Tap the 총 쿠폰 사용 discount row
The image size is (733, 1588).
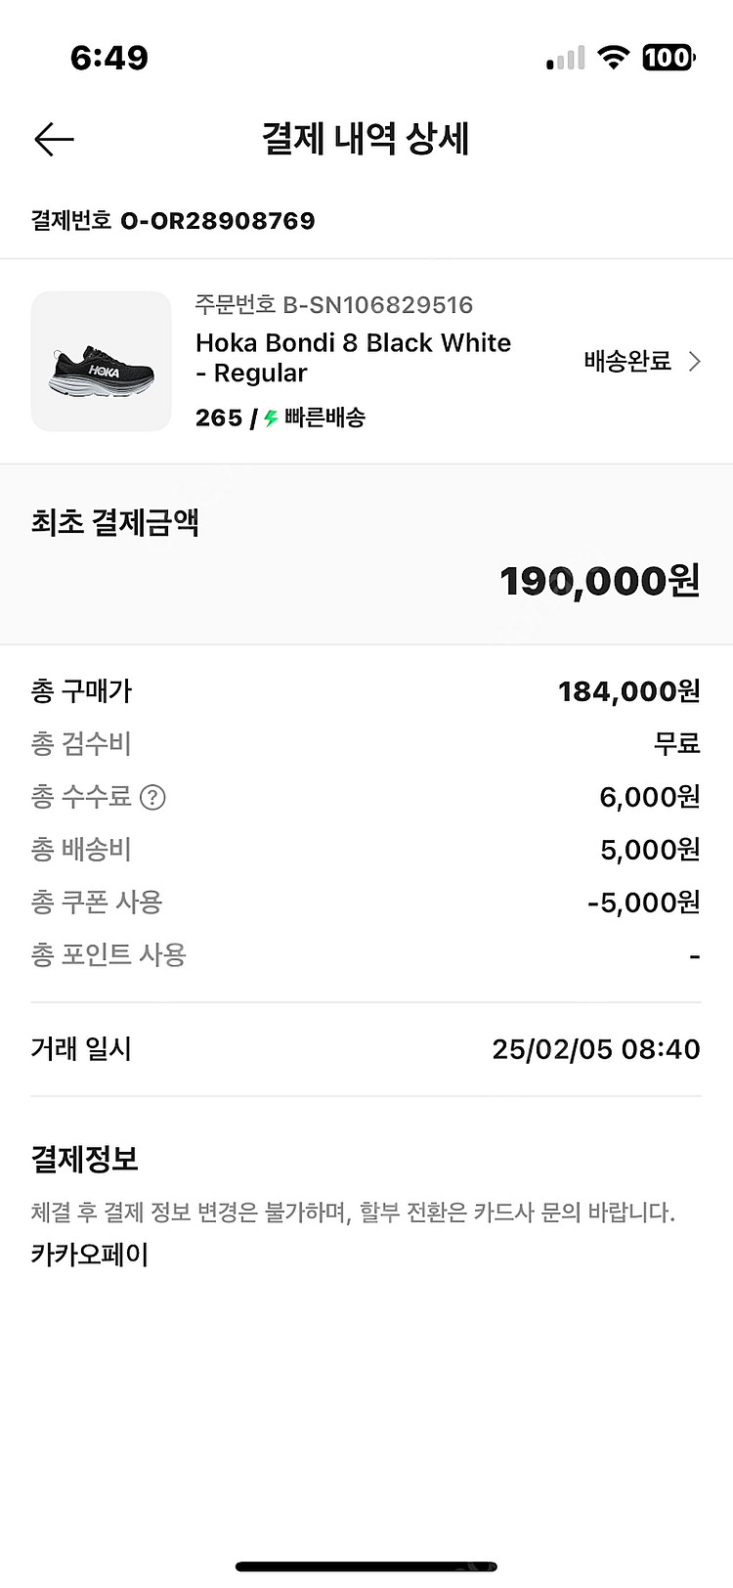366,903
